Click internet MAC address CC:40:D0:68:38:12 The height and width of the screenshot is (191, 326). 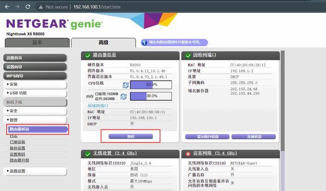coord(248,65)
